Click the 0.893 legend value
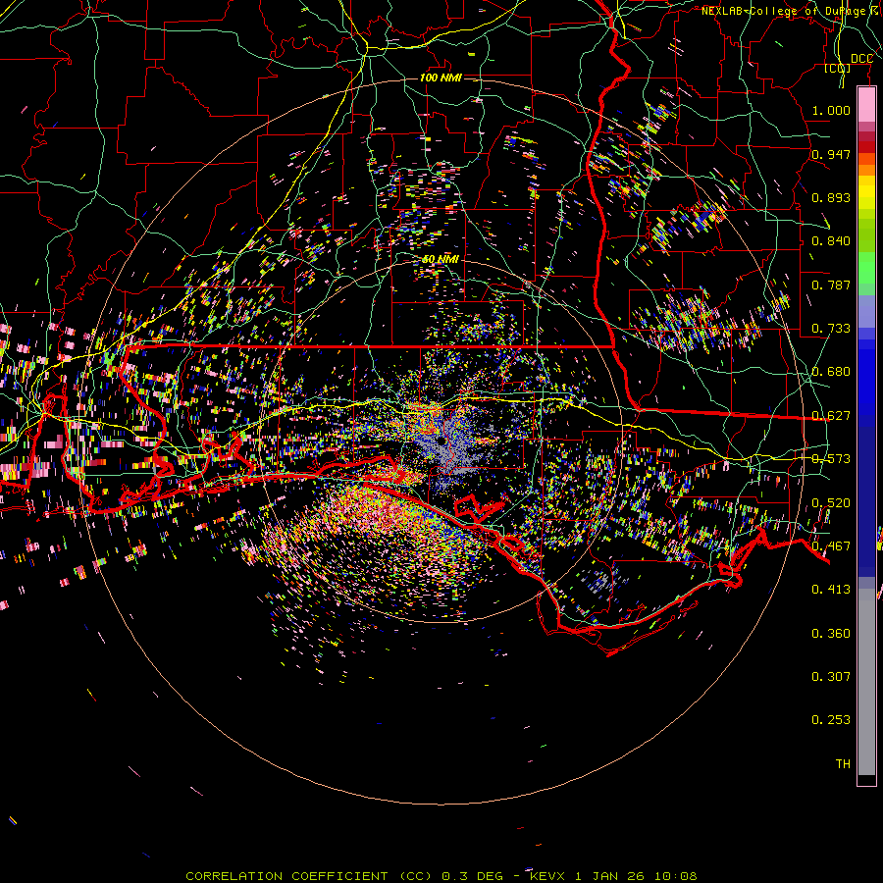883x883 pixels. point(831,197)
